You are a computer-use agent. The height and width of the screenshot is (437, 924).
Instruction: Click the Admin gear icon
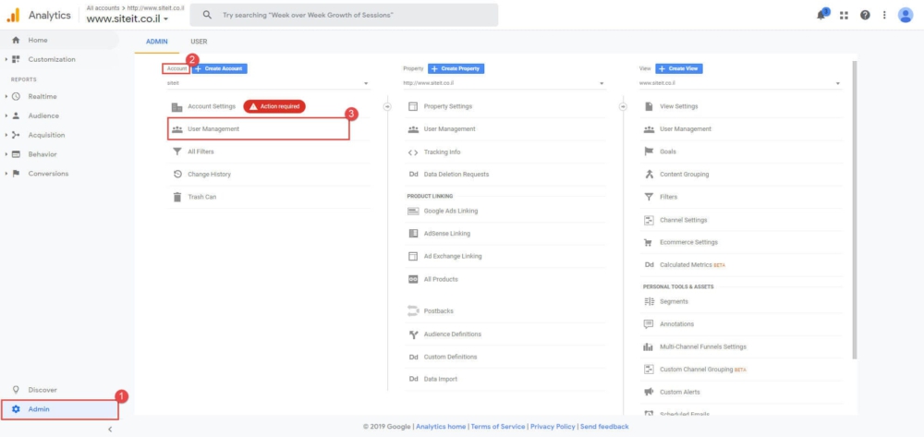click(x=16, y=409)
